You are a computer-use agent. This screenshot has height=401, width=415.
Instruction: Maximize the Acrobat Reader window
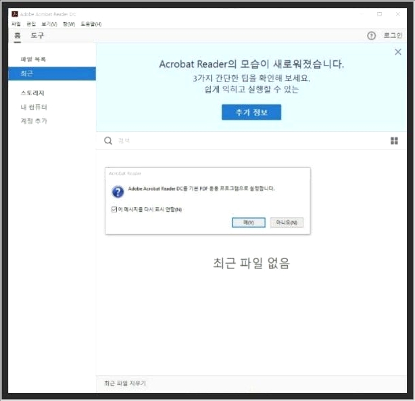(x=379, y=14)
